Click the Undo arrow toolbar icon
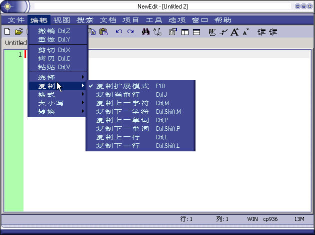This screenshot has height=235, width=315. (x=118, y=32)
